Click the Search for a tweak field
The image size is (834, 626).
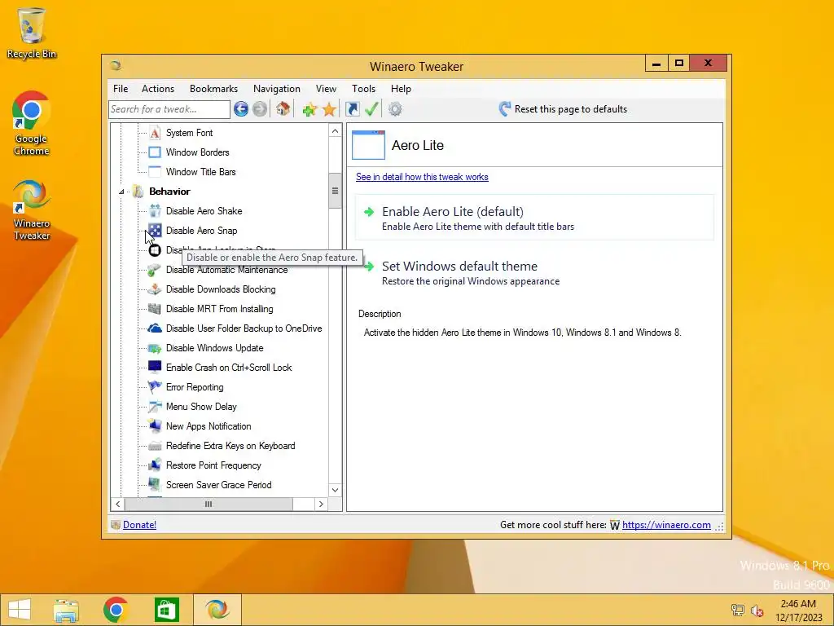[x=169, y=109]
